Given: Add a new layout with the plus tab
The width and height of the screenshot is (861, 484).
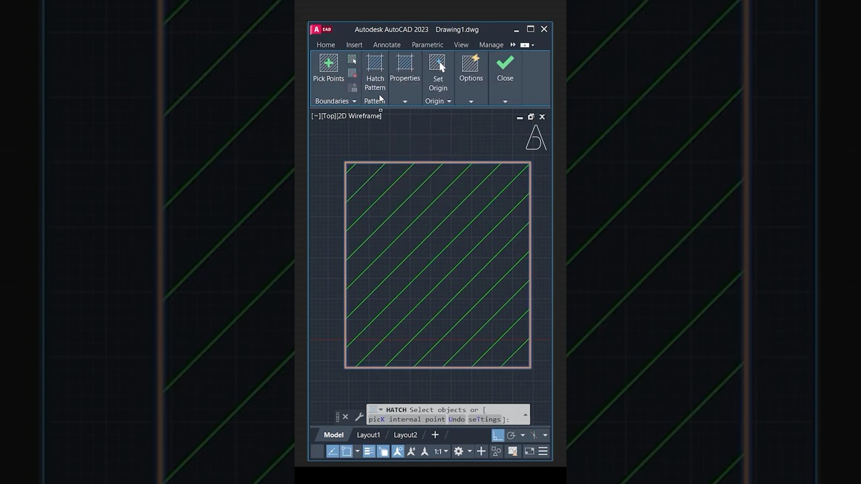Looking at the screenshot, I should click(435, 435).
